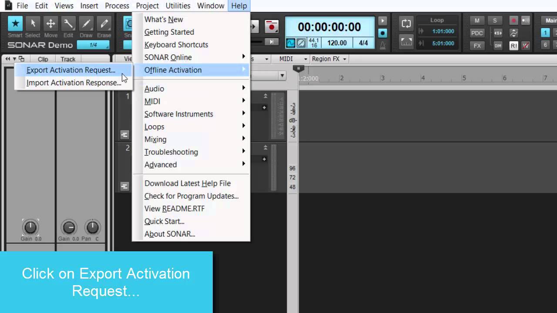557x313 pixels.
Task: Click the second Gain knob in inspector
Action: coord(69,227)
